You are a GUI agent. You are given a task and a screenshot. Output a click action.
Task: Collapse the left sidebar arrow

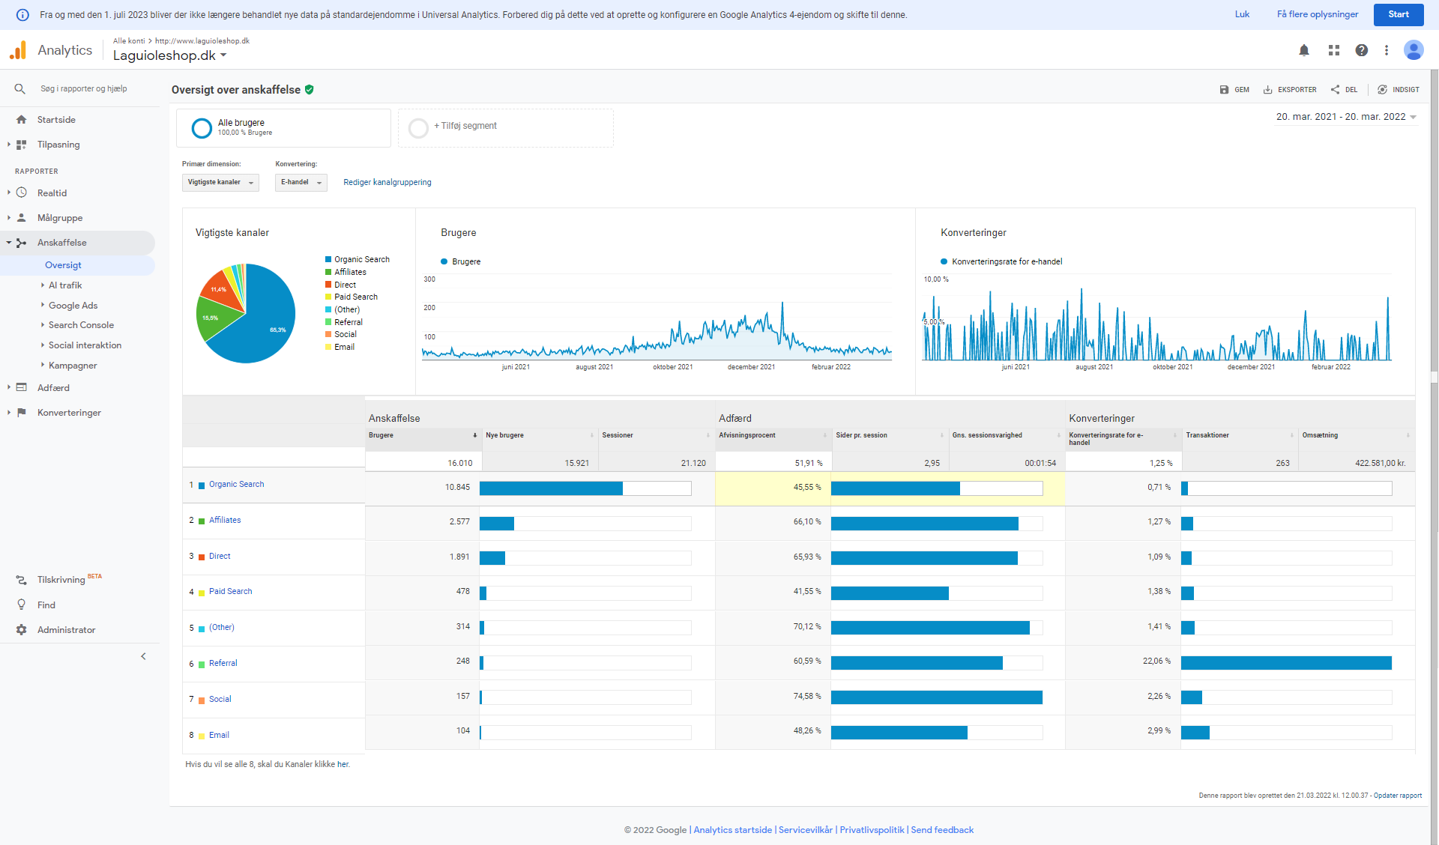coord(143,656)
